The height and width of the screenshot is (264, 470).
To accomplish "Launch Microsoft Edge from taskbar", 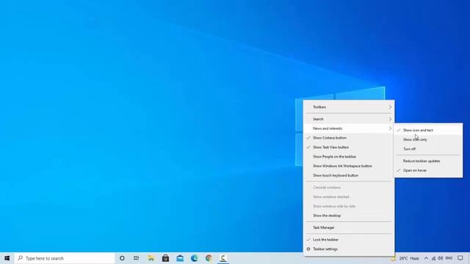I will click(x=194, y=258).
